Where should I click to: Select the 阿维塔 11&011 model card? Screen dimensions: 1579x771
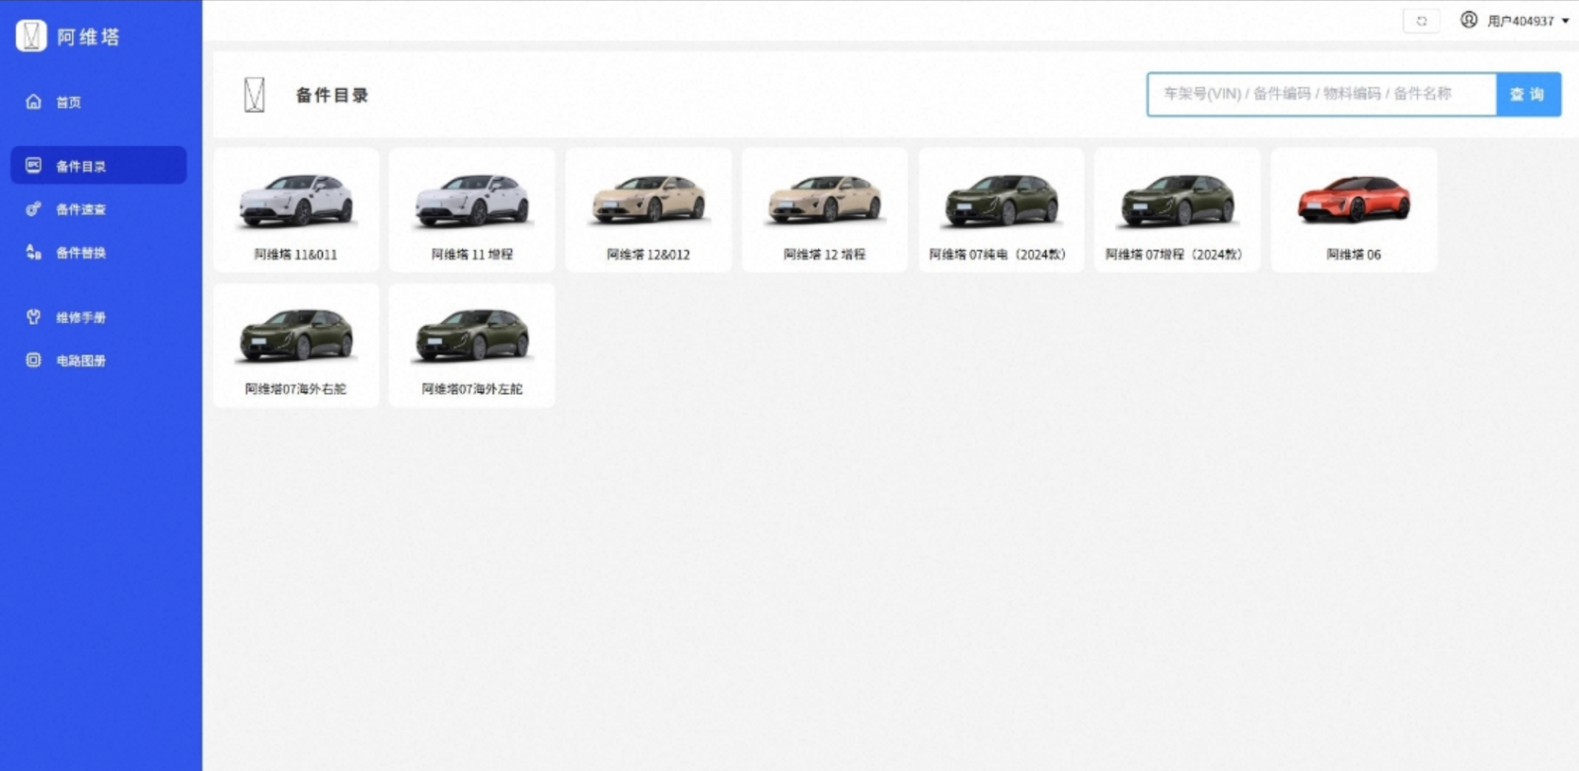[296, 210]
